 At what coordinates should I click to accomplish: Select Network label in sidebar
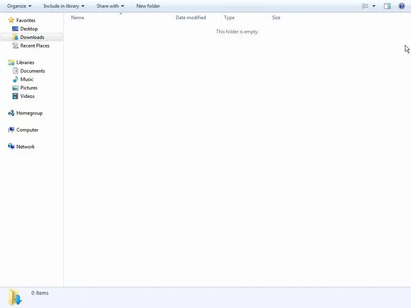click(25, 147)
